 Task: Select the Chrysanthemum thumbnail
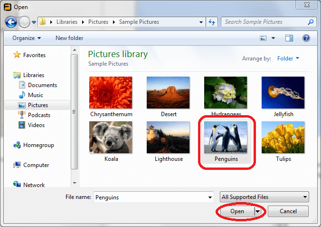pyautogui.click(x=111, y=93)
